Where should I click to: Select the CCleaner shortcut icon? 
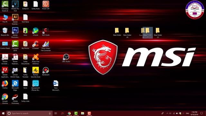point(35,44)
